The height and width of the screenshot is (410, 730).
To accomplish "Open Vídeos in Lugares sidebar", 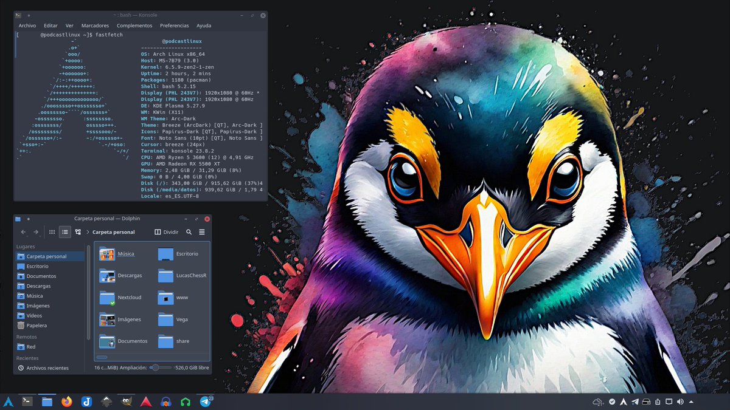I will pyautogui.click(x=50, y=316).
